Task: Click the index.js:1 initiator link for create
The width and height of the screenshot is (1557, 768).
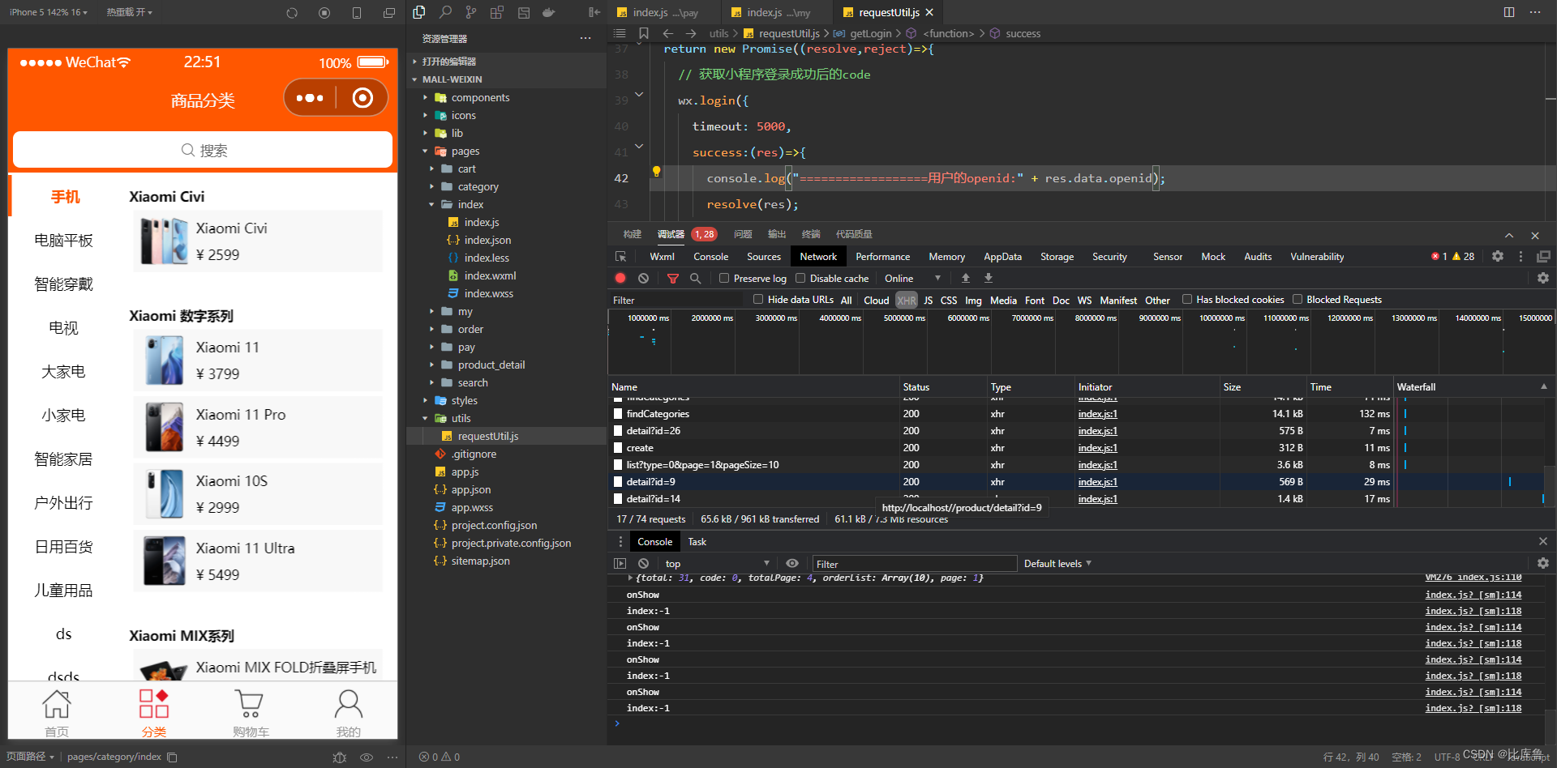Action: click(x=1097, y=448)
